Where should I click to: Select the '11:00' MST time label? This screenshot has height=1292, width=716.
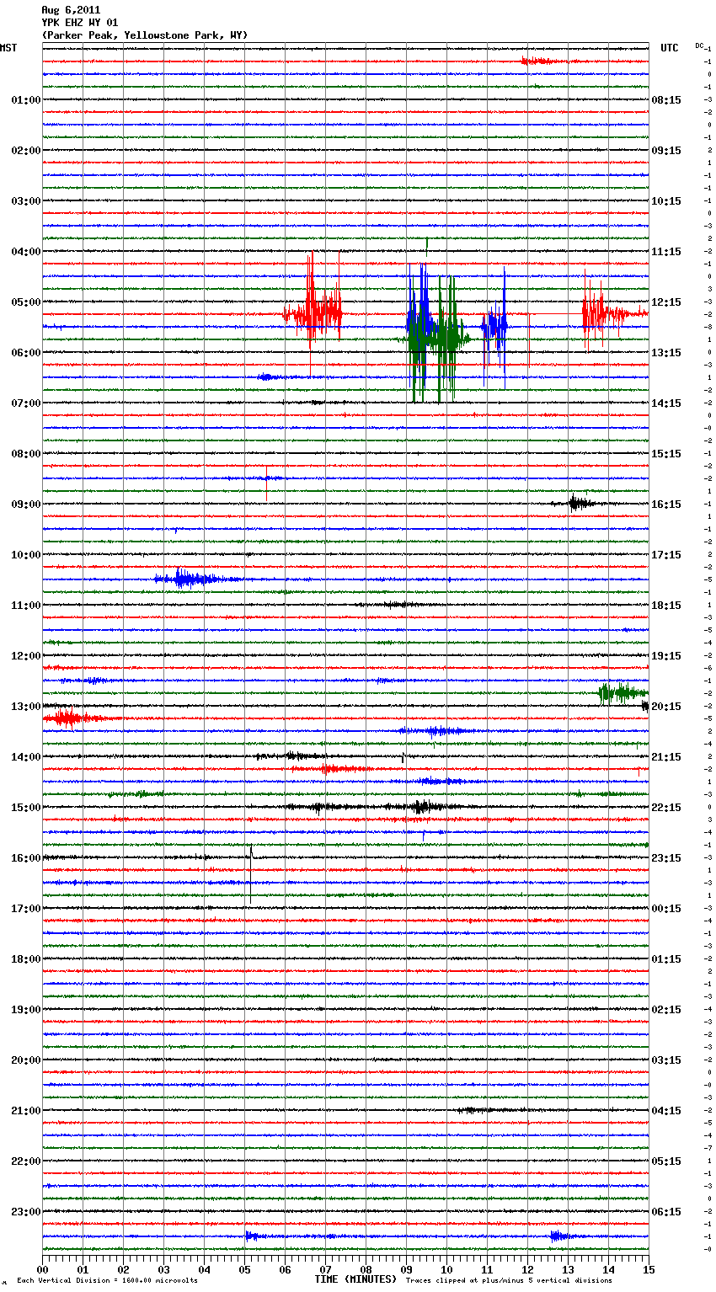tap(26, 606)
